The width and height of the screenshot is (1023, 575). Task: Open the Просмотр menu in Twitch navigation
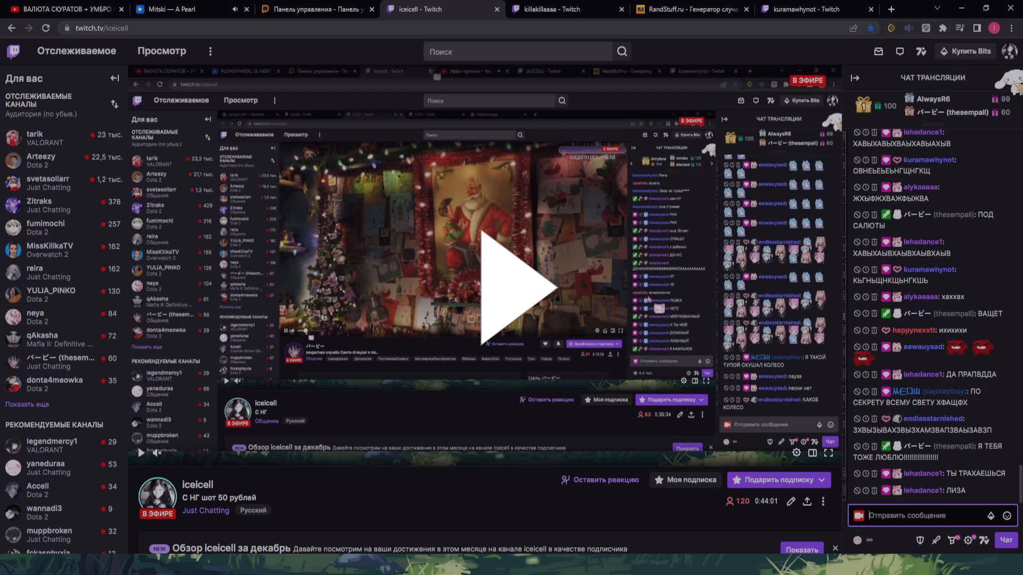click(163, 51)
